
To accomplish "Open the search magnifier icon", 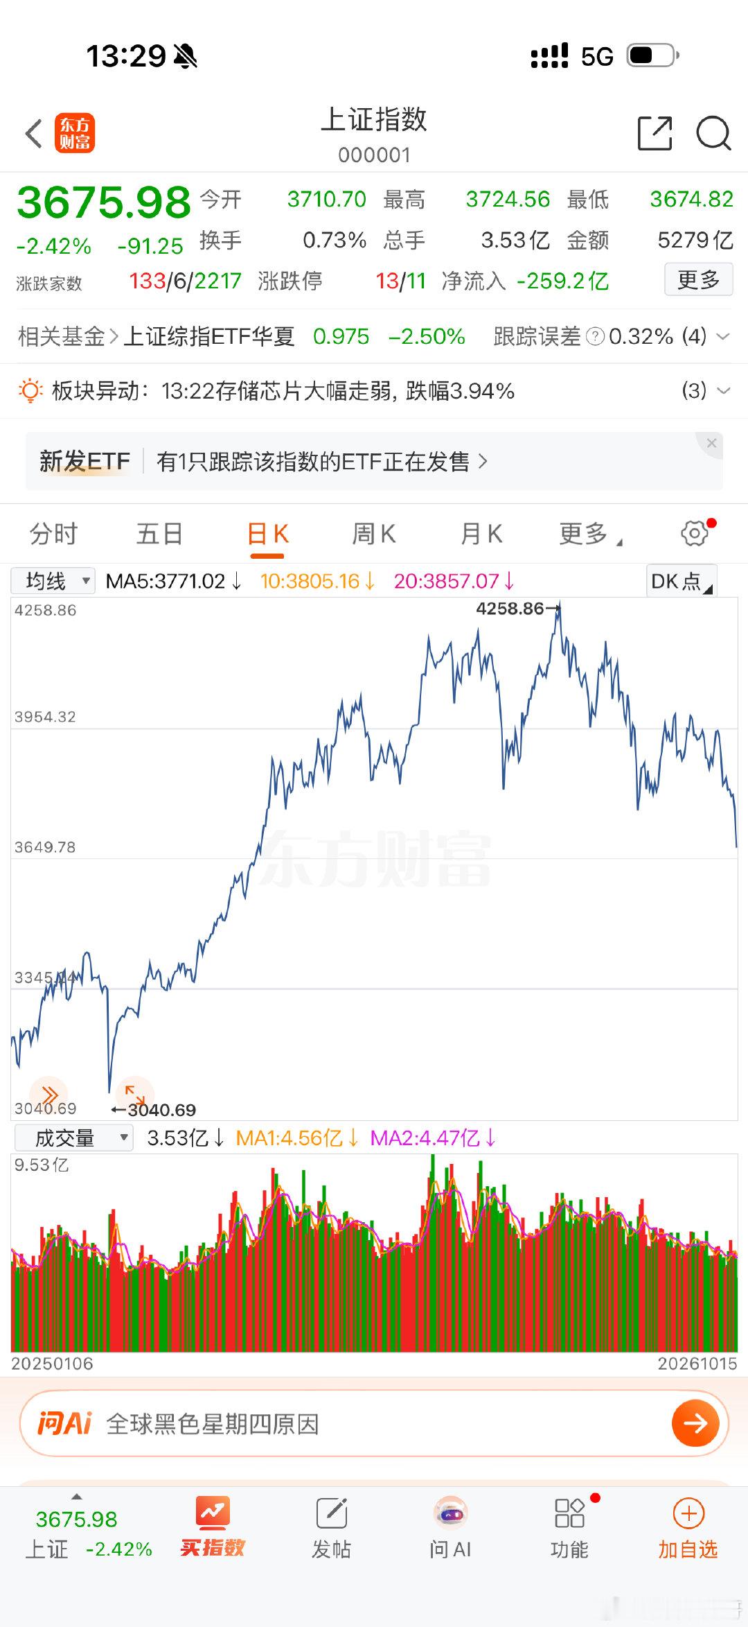I will (713, 133).
